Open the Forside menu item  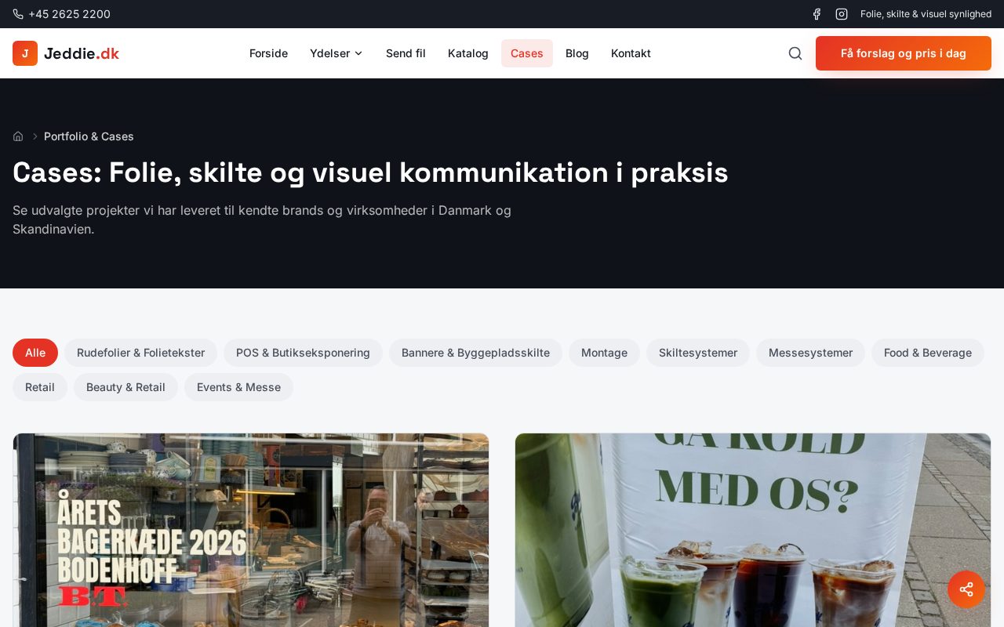(x=268, y=53)
